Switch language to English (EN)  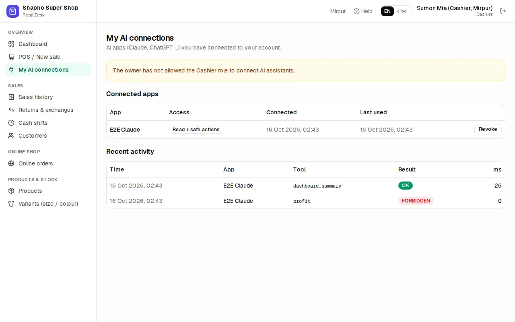click(387, 11)
